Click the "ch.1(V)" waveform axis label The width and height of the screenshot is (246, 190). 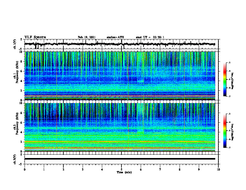pyautogui.click(x=15, y=44)
